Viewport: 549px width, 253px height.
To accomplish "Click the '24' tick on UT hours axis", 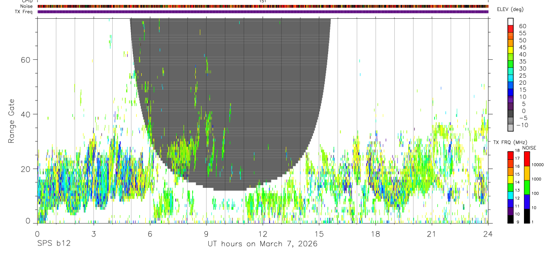I will click(488, 233).
